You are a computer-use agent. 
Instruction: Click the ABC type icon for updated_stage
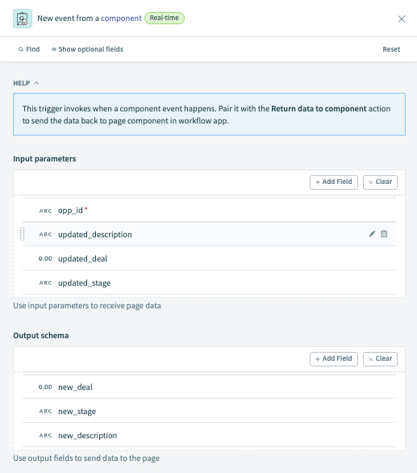(x=45, y=283)
